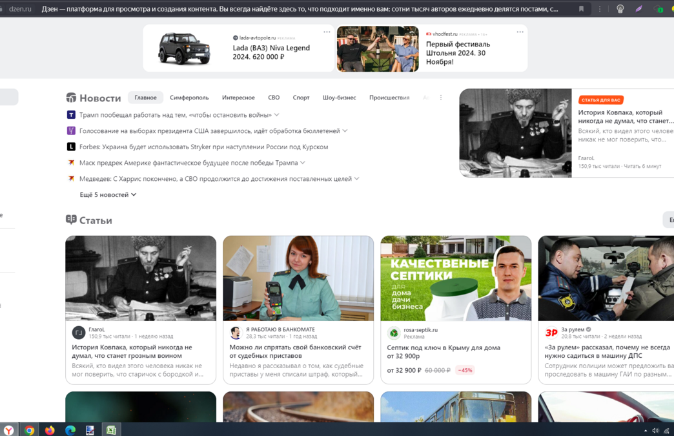Expand the Трамп пообещал news item chevron

(277, 115)
